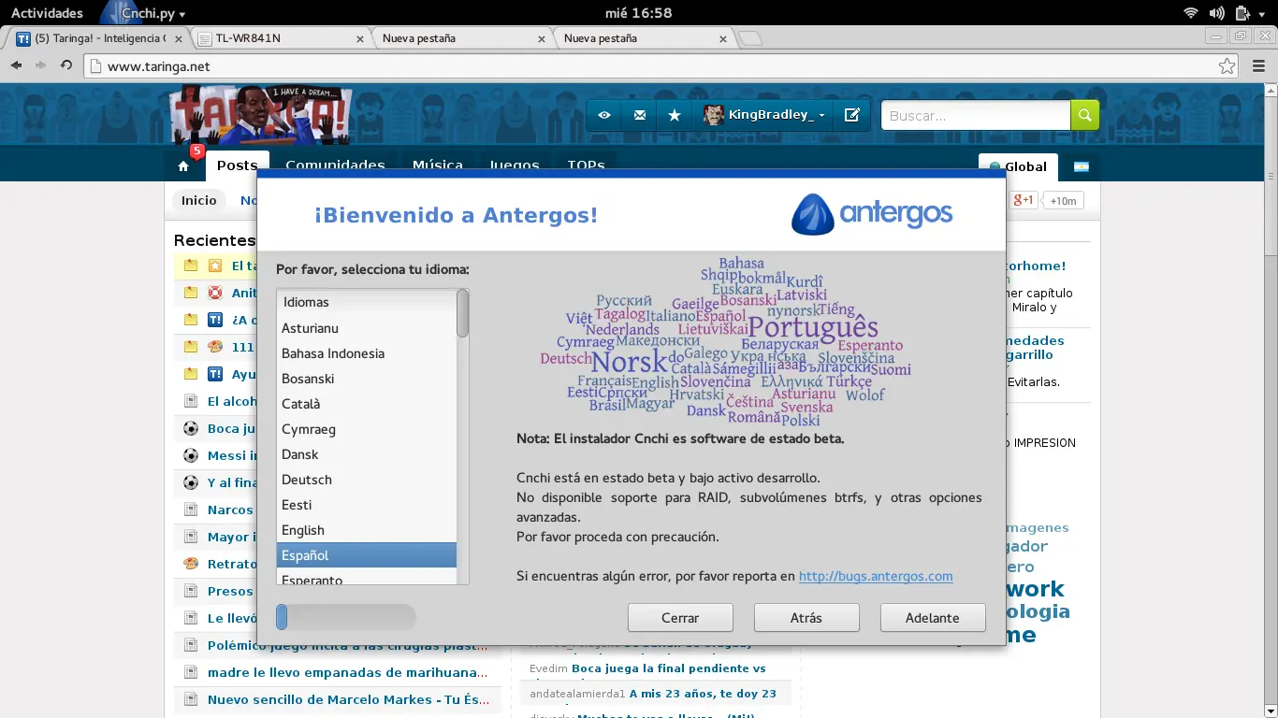Open the volume indicator in top bar

pos(1216,13)
